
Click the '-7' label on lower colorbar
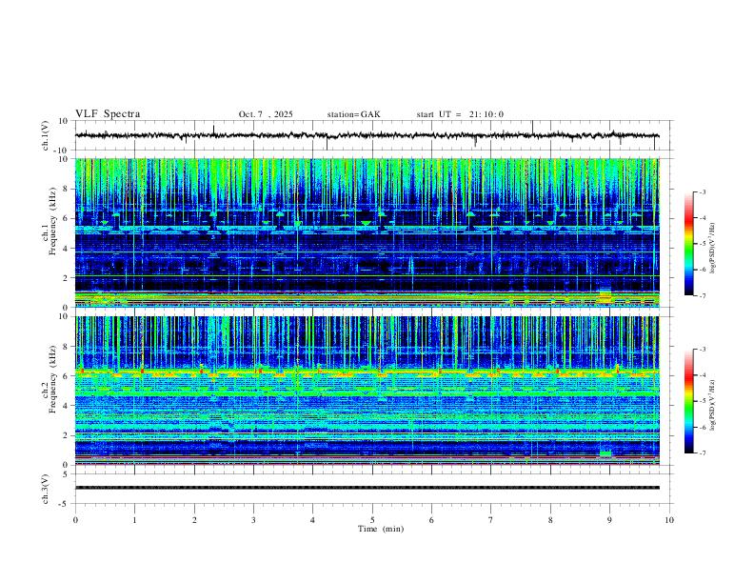[x=702, y=452]
